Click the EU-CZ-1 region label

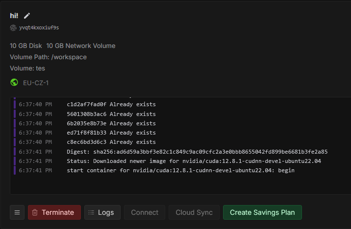(x=36, y=83)
